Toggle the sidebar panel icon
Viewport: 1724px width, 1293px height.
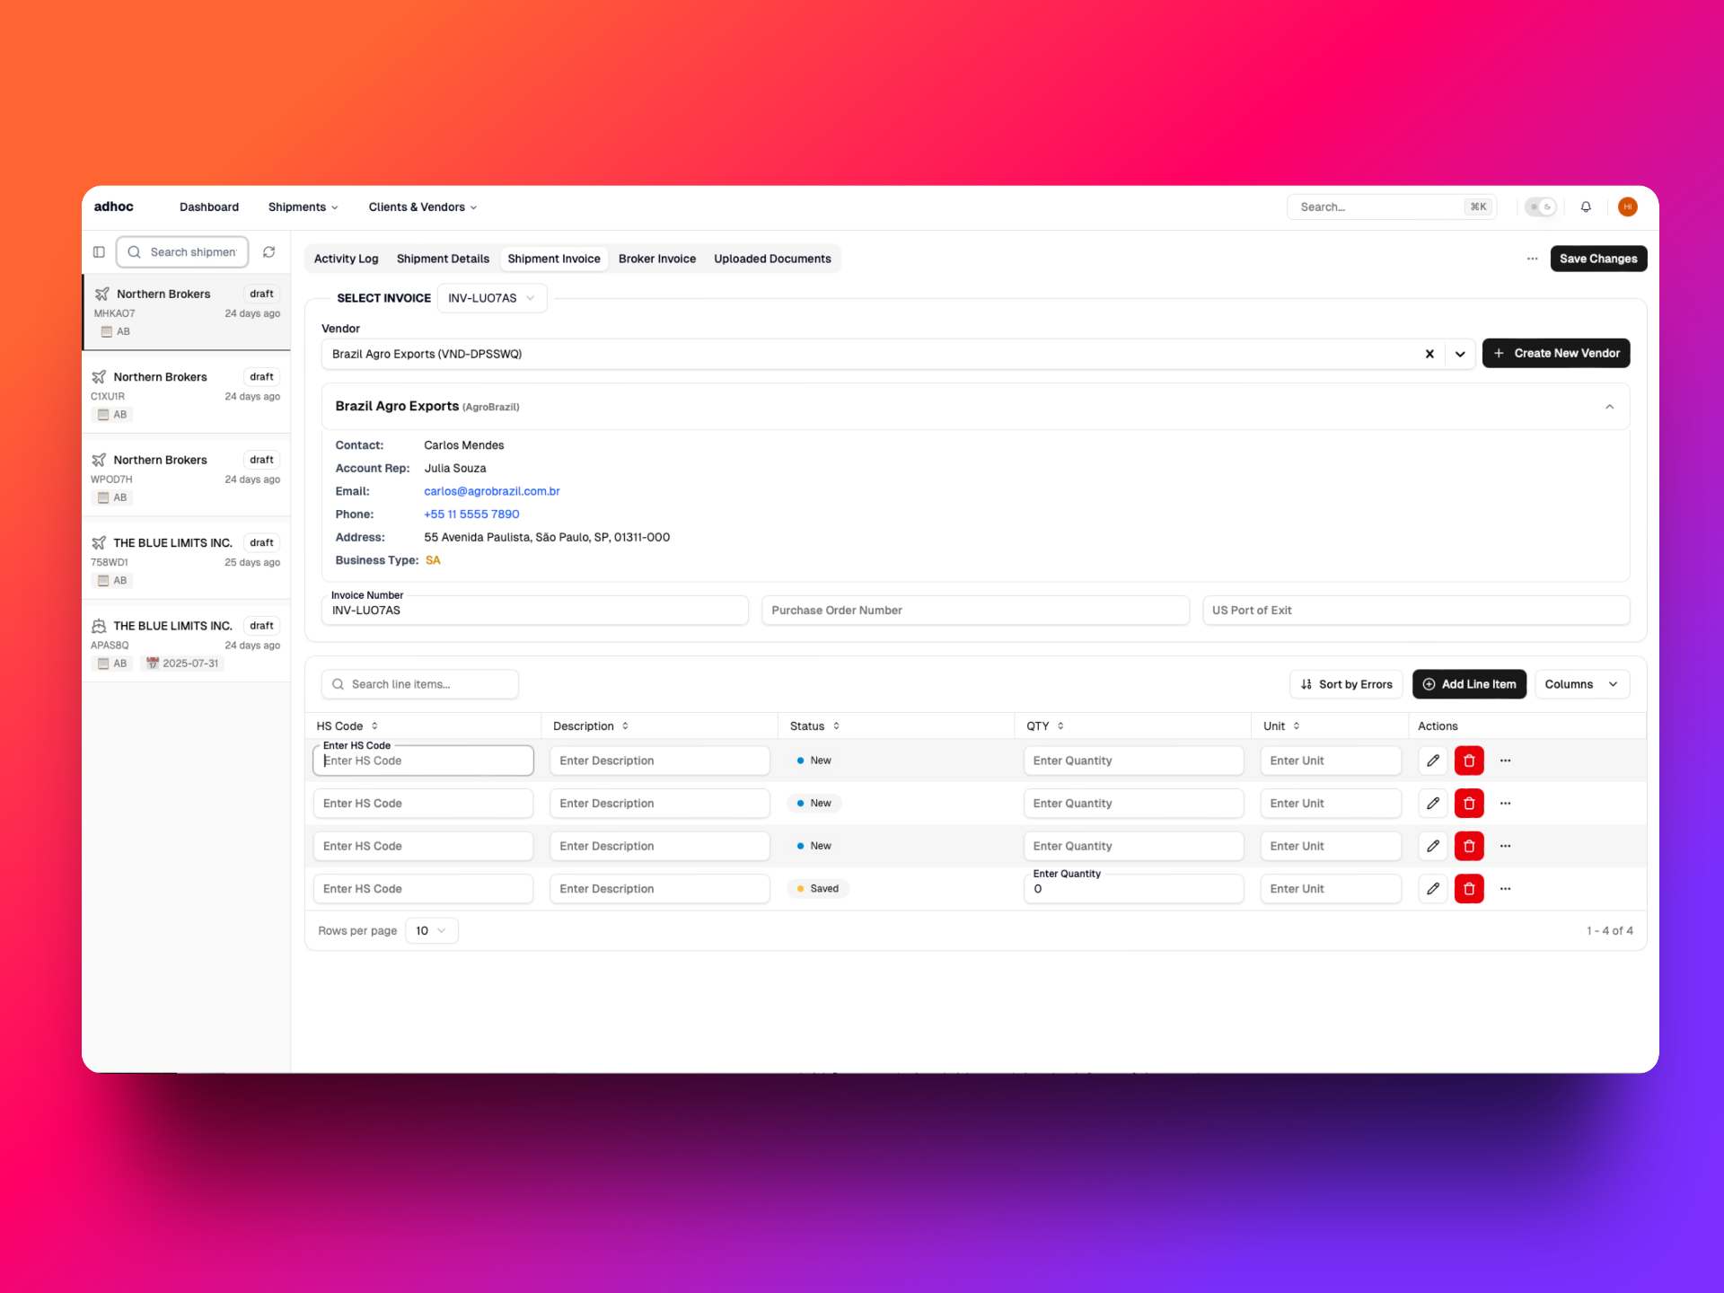click(99, 252)
